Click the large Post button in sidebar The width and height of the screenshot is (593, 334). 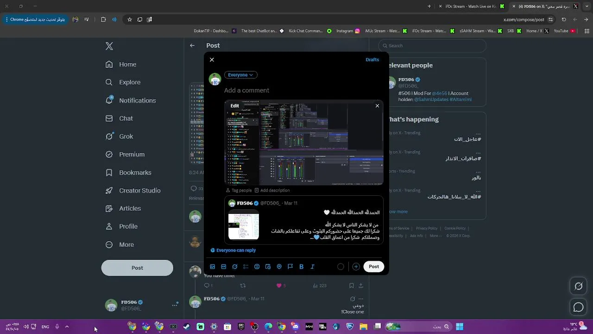(x=137, y=268)
